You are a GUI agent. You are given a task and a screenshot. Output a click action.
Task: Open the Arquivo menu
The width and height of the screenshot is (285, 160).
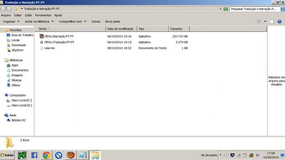tap(6, 16)
